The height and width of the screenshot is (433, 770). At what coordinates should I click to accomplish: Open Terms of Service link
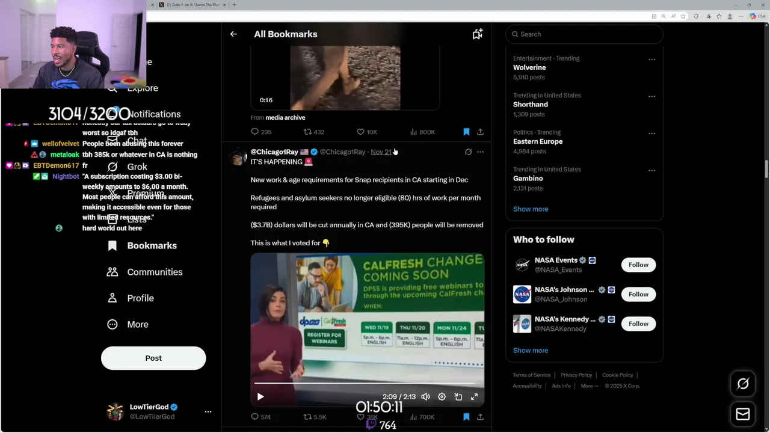pos(532,375)
